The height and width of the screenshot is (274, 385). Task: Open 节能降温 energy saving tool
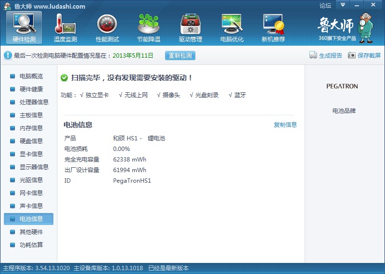(149, 27)
